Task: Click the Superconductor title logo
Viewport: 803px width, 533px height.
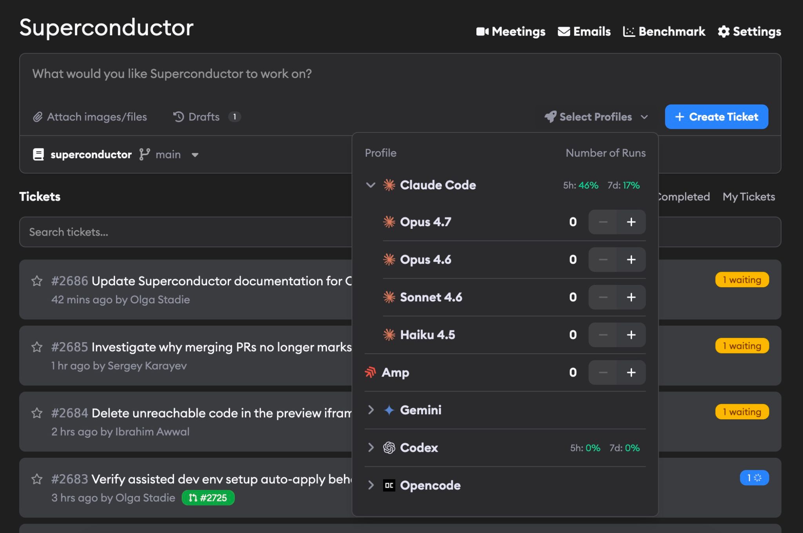Action: (x=106, y=27)
